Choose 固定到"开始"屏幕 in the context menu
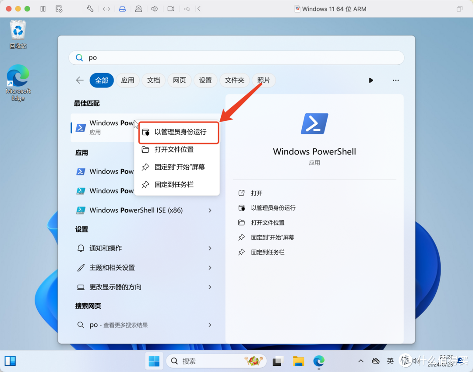This screenshot has height=372, width=473. click(x=177, y=167)
